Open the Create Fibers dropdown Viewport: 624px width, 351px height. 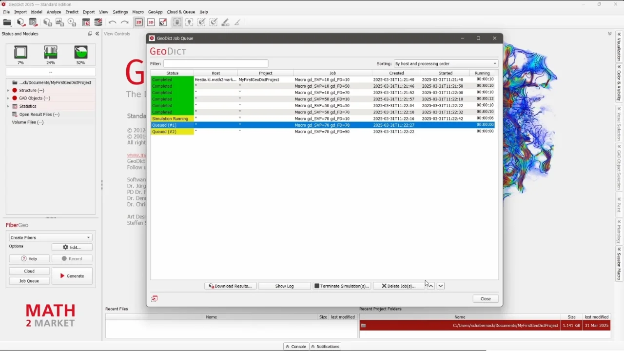tap(51, 237)
